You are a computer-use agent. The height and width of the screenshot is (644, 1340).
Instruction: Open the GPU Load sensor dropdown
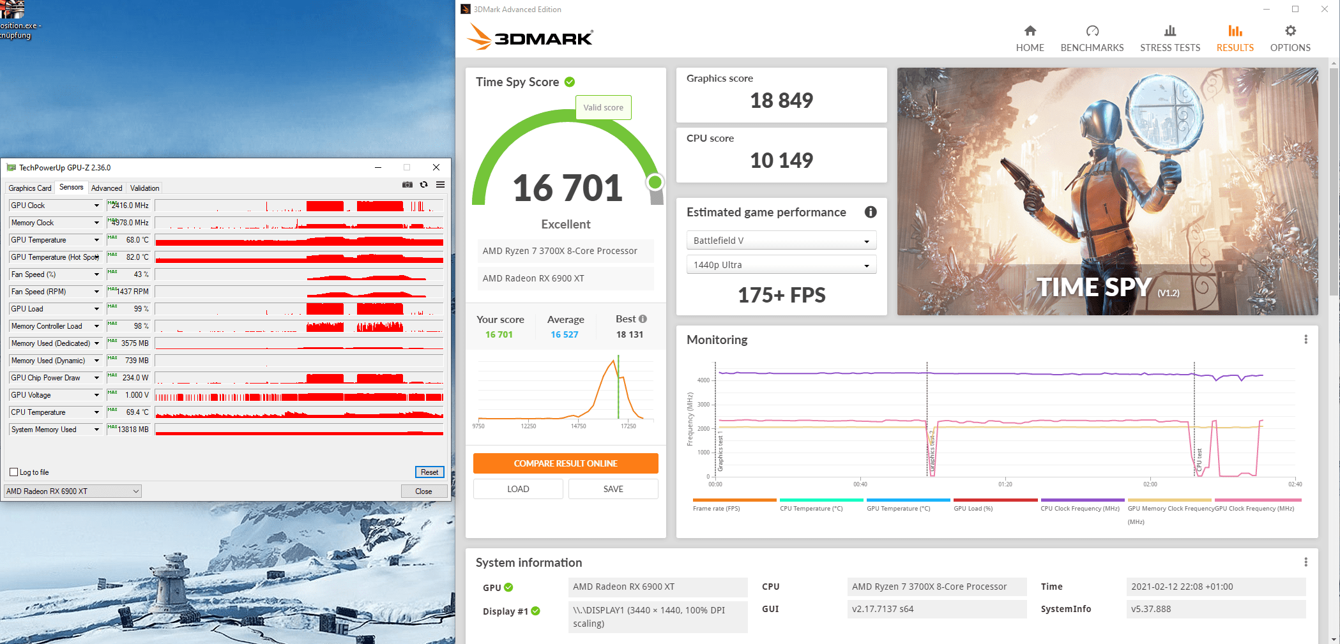click(x=96, y=309)
